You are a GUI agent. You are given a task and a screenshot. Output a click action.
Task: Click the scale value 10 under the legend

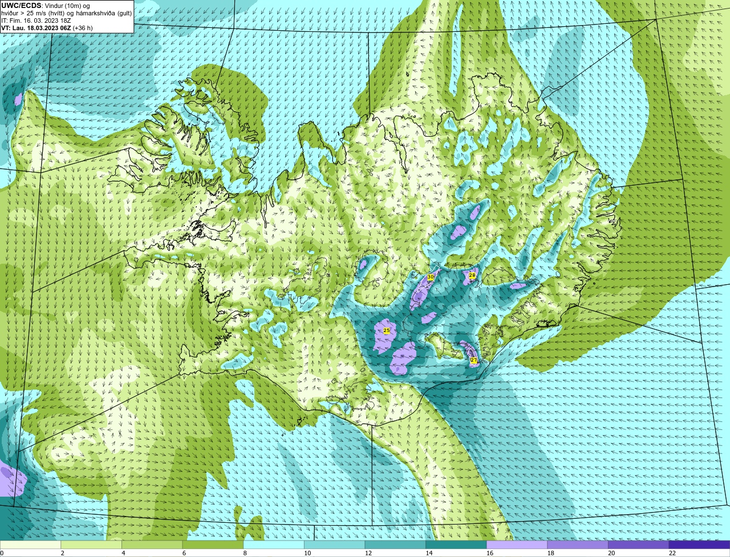click(307, 553)
